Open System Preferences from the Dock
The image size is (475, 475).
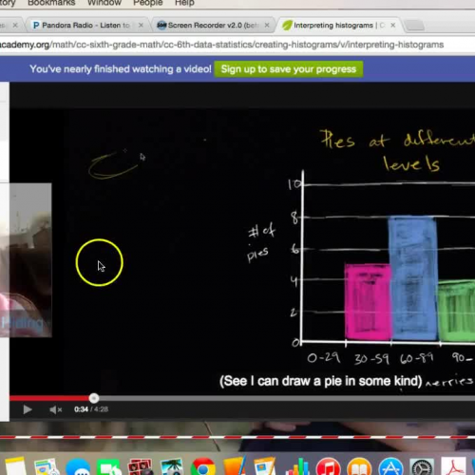pos(422,466)
